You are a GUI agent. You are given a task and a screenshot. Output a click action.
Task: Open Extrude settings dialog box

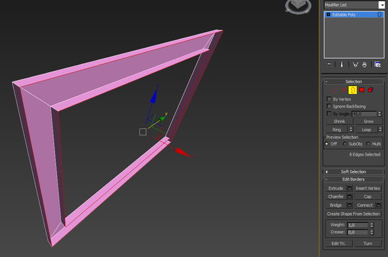(x=350, y=189)
